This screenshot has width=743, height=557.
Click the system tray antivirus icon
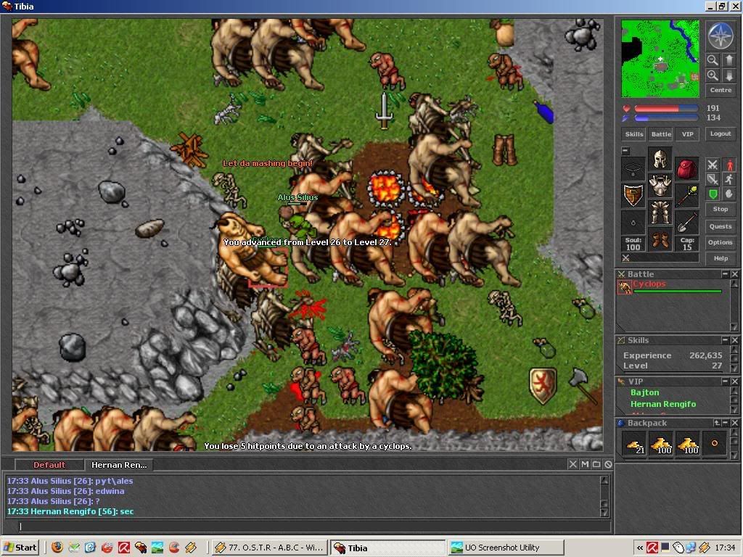[x=652, y=548]
